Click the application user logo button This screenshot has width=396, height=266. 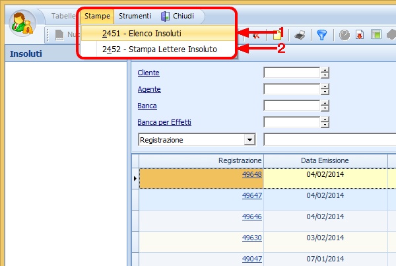tap(24, 24)
